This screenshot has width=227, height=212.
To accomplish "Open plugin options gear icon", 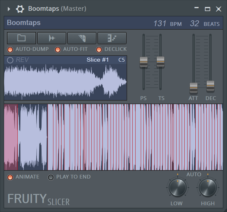I will [x=20, y=9].
